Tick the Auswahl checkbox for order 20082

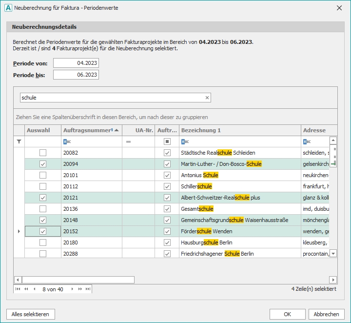pos(43,153)
